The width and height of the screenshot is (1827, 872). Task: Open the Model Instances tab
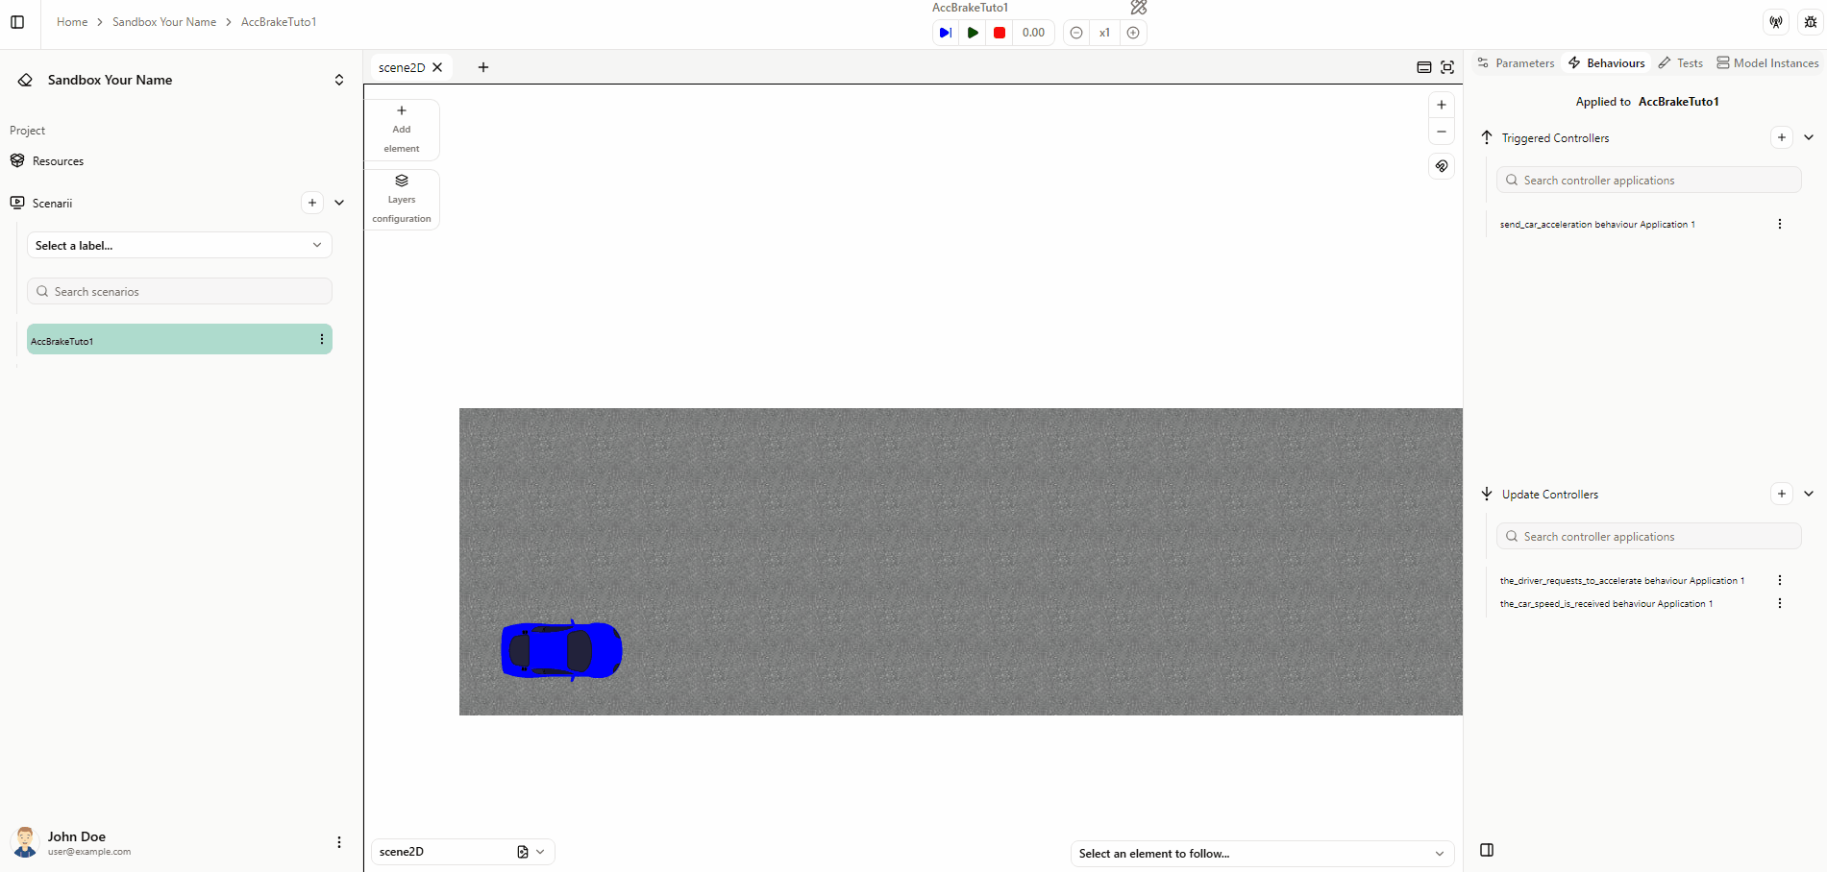(x=1767, y=63)
